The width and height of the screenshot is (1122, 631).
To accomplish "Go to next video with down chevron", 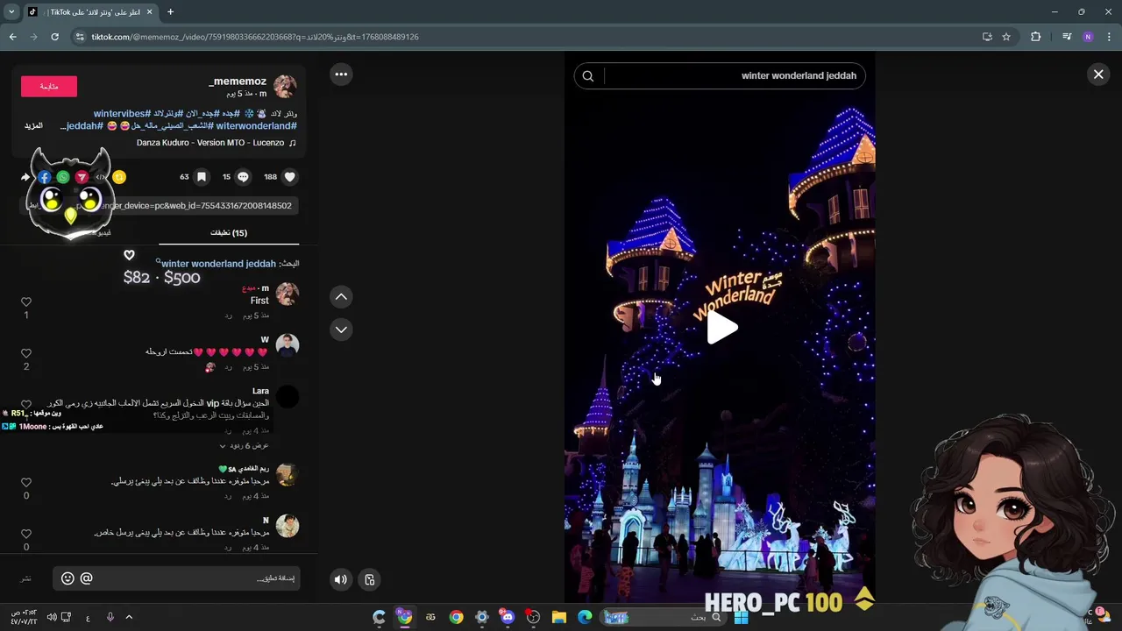I will coord(341,330).
